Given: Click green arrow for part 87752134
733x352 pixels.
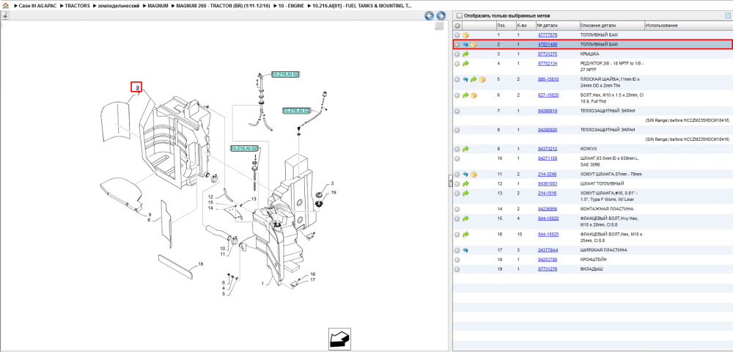Looking at the screenshot, I should (x=465, y=64).
